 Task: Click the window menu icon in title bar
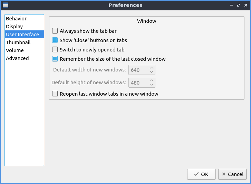pos(6,5)
